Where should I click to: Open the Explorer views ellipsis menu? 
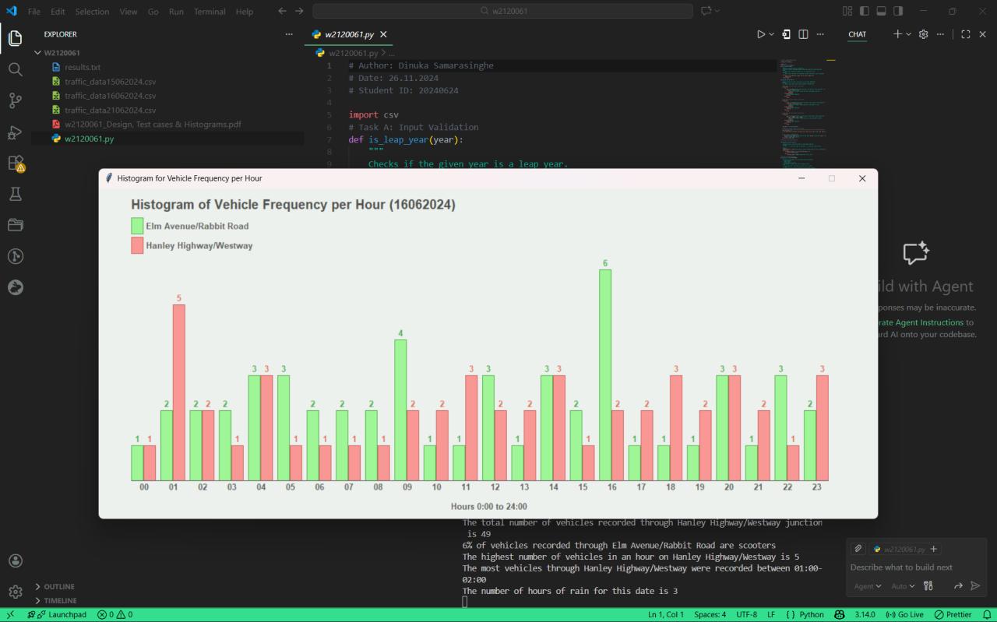(x=289, y=34)
